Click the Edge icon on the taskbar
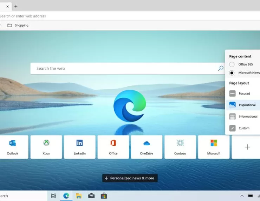Screen dimensions: 260x201 pyautogui.click(x=66, y=196)
